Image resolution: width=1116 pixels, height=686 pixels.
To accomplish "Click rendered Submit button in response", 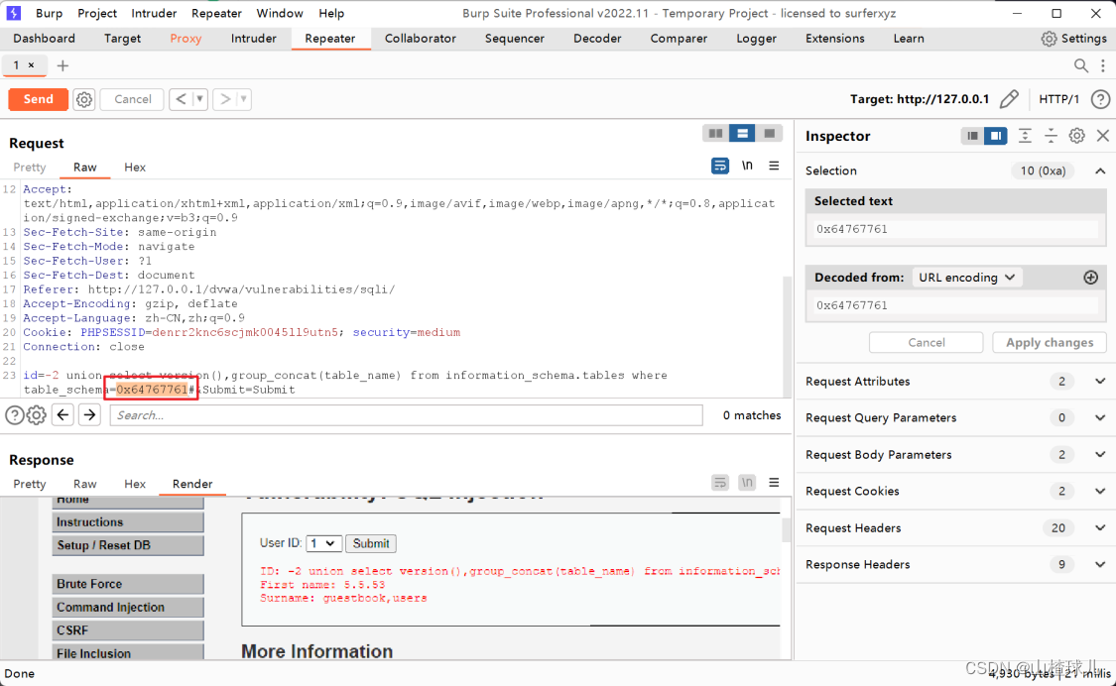I will pos(371,543).
